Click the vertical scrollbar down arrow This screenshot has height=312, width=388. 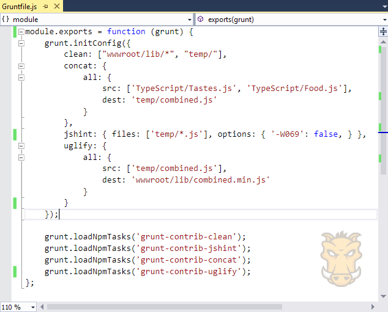pos(383,296)
